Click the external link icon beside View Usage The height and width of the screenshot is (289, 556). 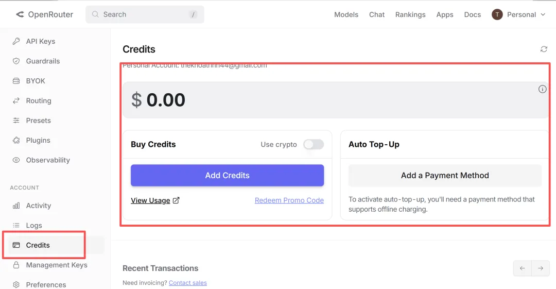pyautogui.click(x=176, y=200)
